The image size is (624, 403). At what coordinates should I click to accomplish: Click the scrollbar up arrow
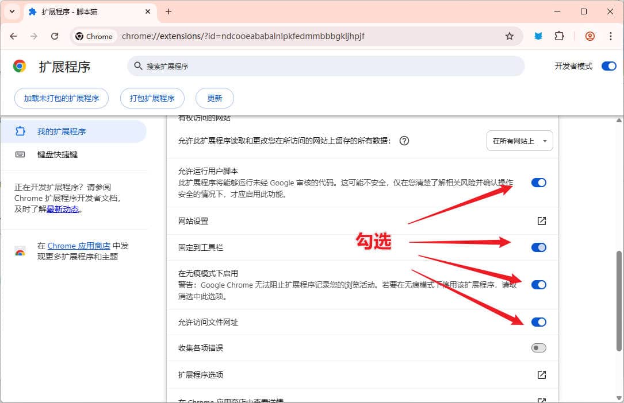[619, 120]
